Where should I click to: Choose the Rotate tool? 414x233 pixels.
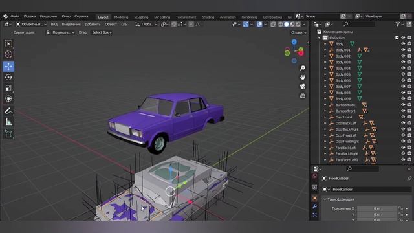tap(8, 77)
